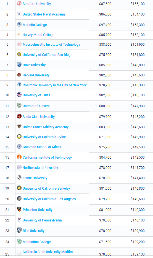The height and width of the screenshot is (258, 153).
Task: Open the Colorado School of Mines link
Action: 42,147
